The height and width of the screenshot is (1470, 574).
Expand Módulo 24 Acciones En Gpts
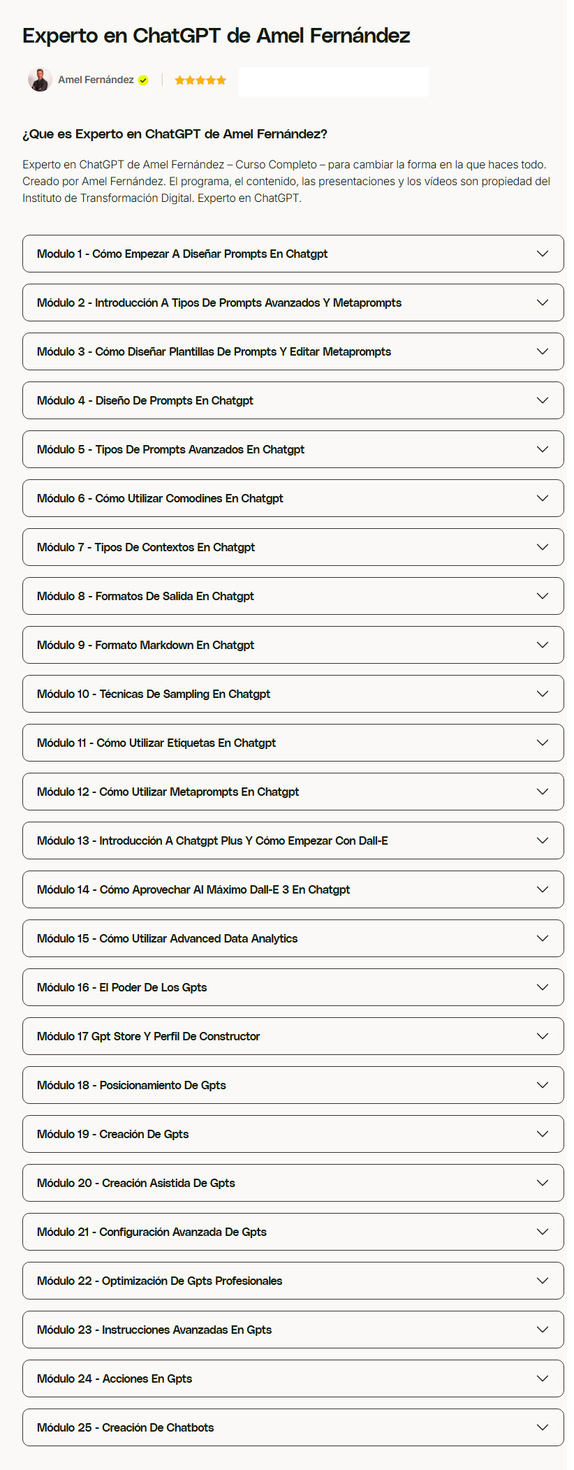coord(293,1378)
